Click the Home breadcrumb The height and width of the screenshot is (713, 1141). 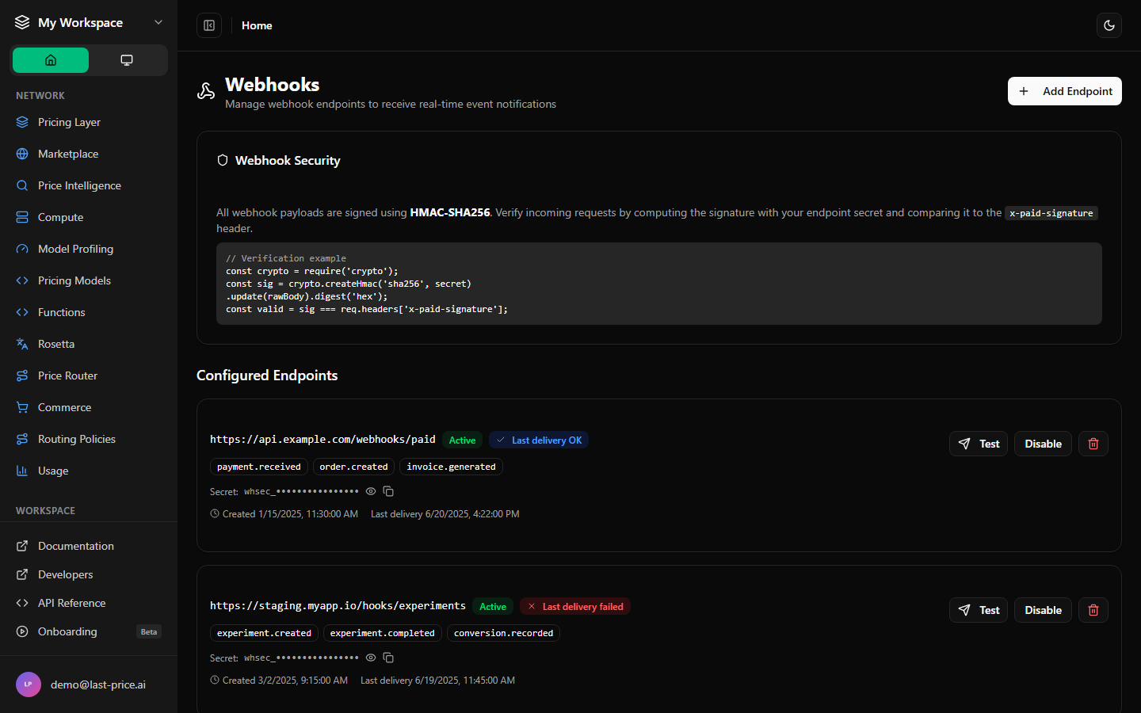click(x=257, y=25)
